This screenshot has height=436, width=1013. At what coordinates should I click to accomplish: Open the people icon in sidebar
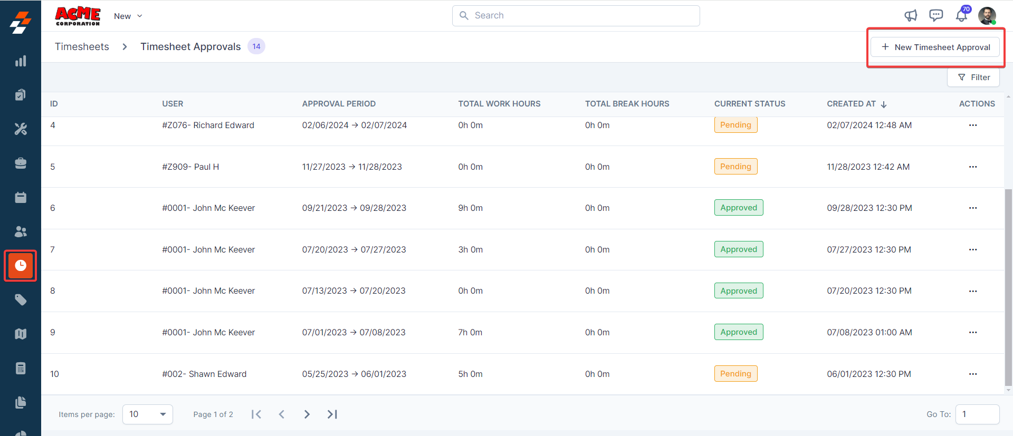coord(21,231)
